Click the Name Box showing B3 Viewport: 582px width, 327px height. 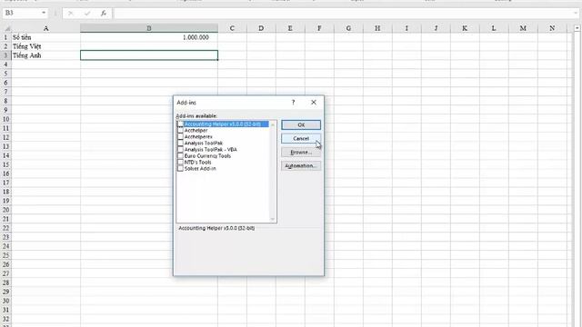(22, 13)
